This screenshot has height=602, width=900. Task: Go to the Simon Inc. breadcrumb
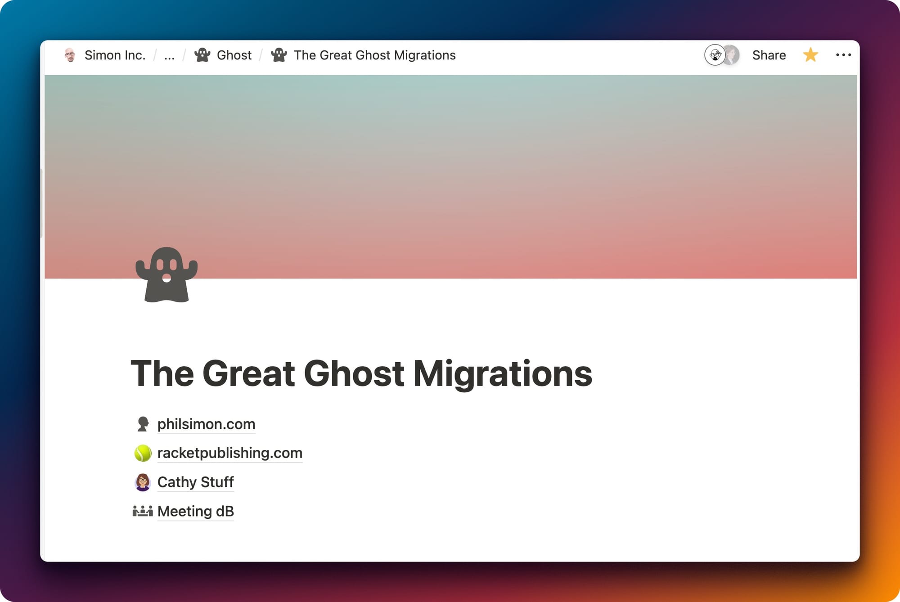coord(115,55)
